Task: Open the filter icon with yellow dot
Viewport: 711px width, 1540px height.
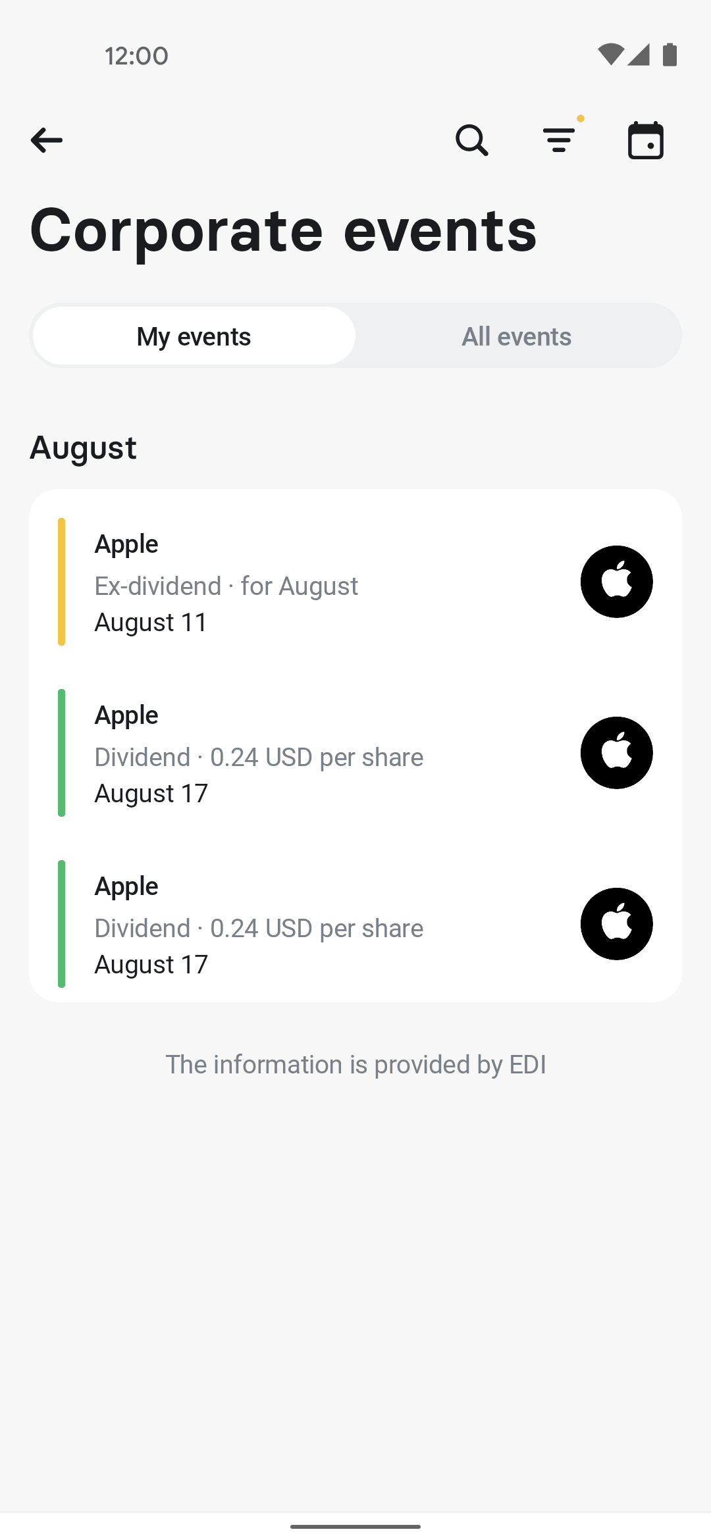Action: tap(560, 139)
